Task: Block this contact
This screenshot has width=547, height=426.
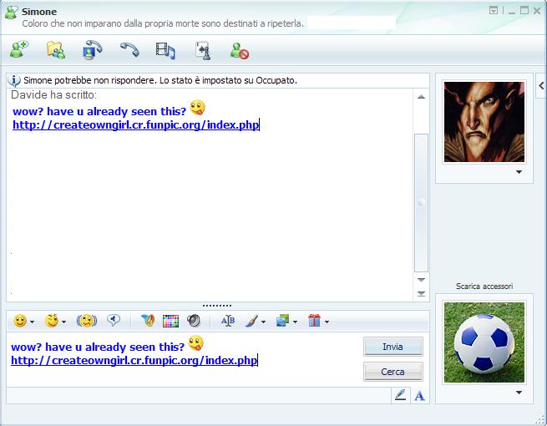Action: click(240, 51)
